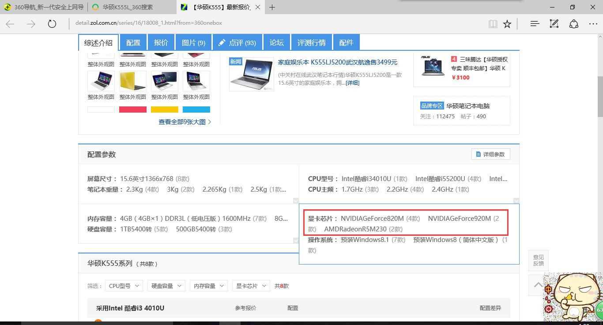Open the 报价 tab
This screenshot has height=325, width=603.
161,43
